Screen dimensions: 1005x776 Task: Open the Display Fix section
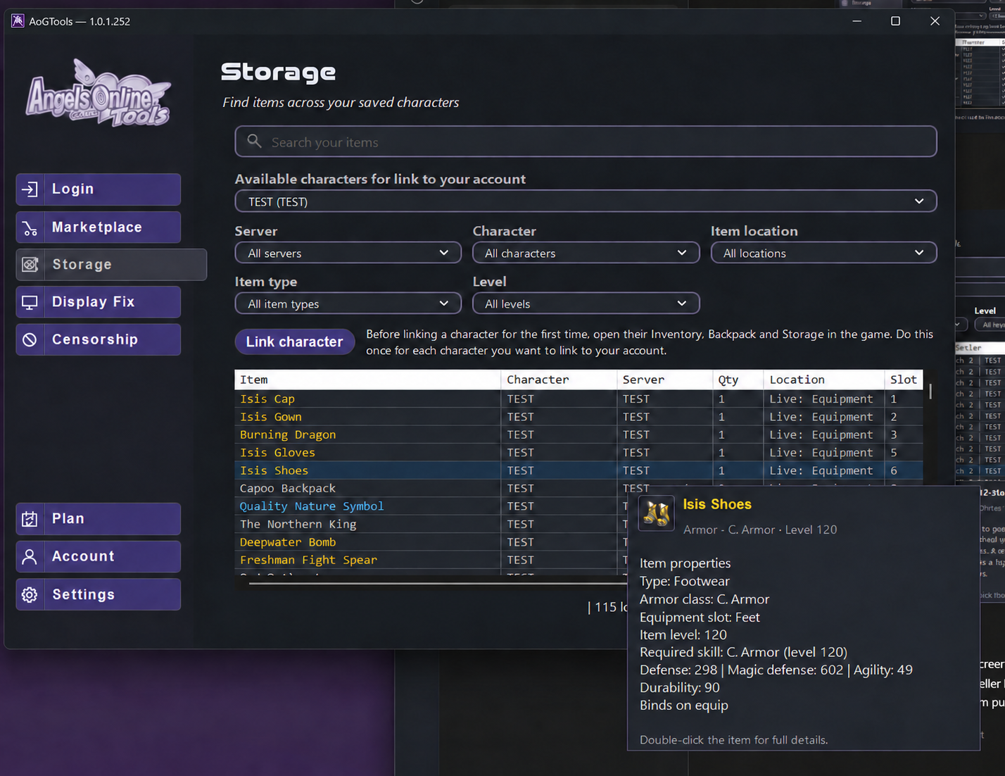[99, 302]
